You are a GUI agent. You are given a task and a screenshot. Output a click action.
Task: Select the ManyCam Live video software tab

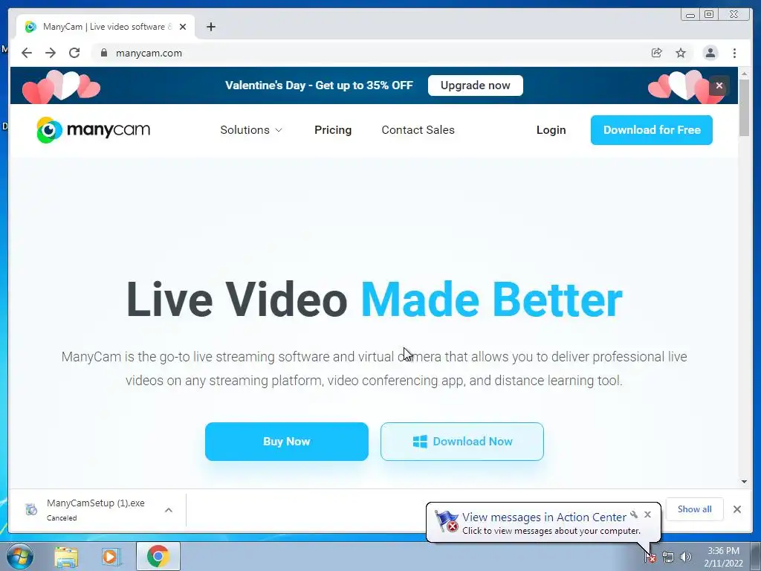[106, 27]
